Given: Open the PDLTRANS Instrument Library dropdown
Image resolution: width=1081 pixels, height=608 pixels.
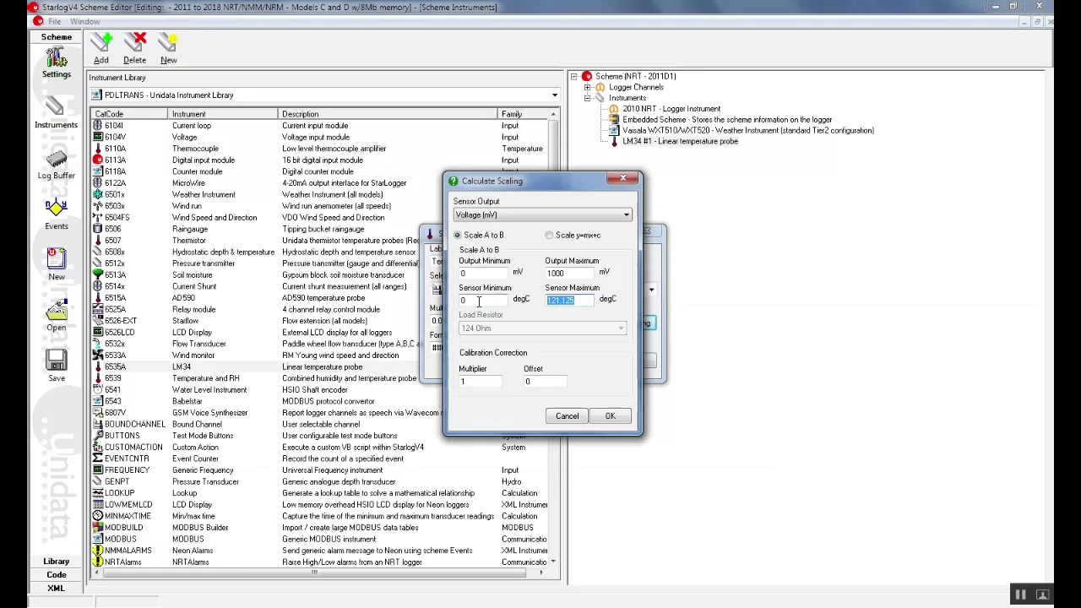Looking at the screenshot, I should 325,95.
